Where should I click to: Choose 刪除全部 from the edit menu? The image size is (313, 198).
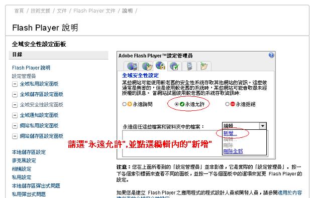coord(233,151)
